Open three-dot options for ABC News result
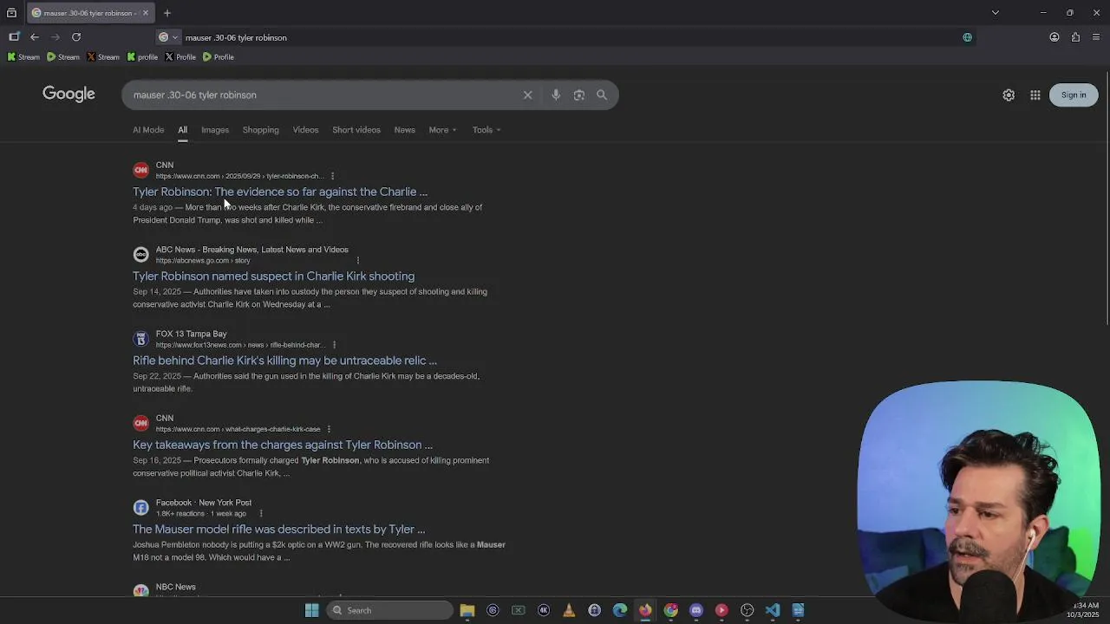 357,260
